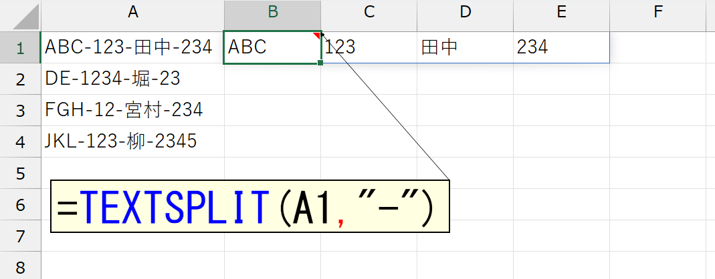Select column C header
Screen dimensions: 715x279
pos(369,15)
